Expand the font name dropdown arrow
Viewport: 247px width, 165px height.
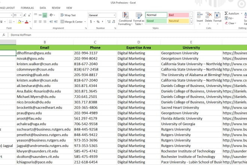(12, 15)
